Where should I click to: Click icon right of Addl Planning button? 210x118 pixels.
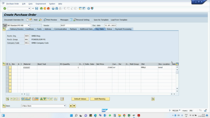click(153, 99)
